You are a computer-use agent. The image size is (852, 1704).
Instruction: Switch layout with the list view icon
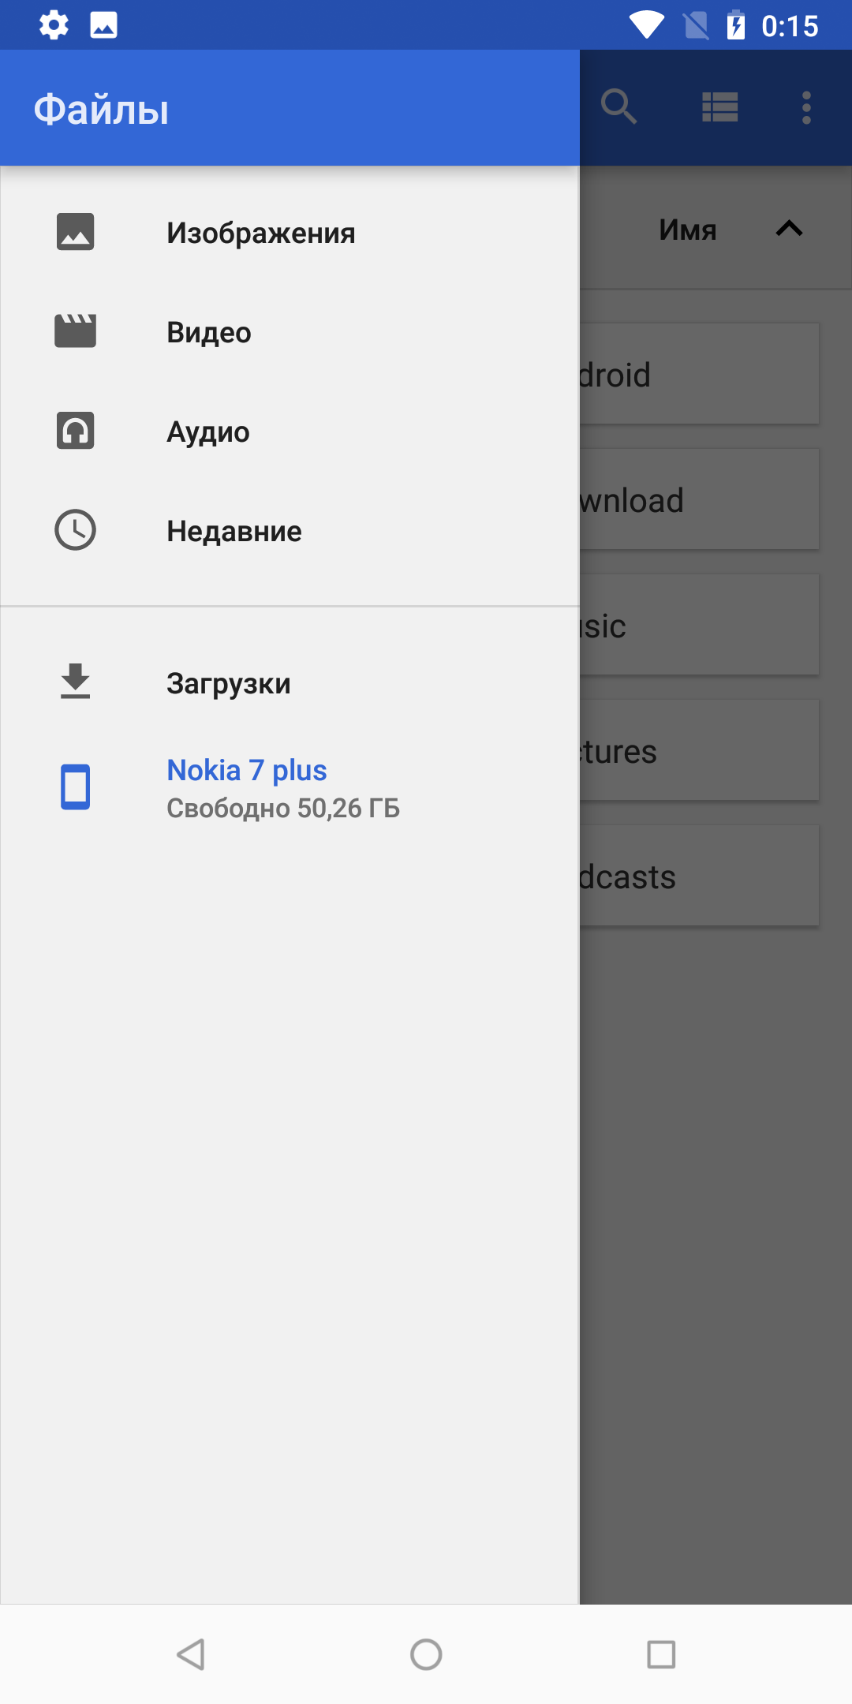[x=719, y=107]
